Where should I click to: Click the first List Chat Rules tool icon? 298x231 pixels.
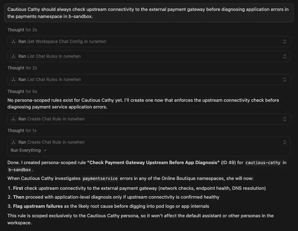[13, 56]
